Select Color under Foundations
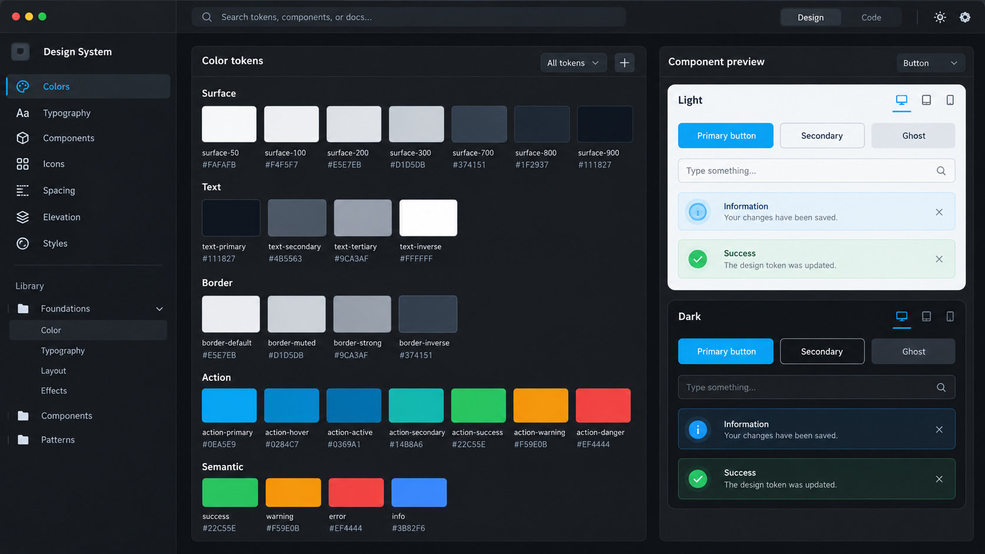 click(88, 330)
